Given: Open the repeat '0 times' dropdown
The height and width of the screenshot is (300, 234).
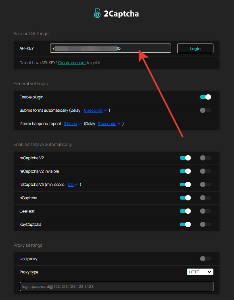Looking at the screenshot, I should 72,124.
